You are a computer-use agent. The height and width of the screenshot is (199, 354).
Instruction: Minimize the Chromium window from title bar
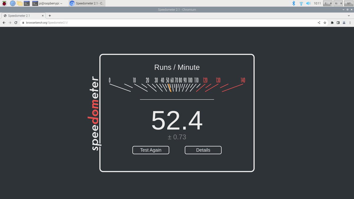343,9
